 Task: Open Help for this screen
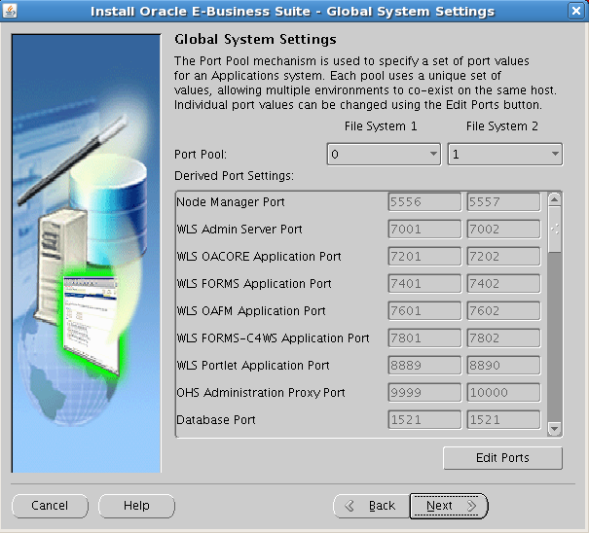pos(136,506)
